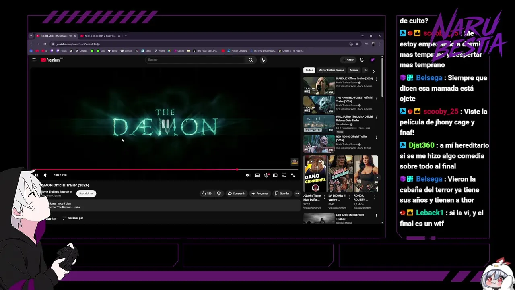This screenshot has width=515, height=290.
Task: Share the video via Compartir
Action: [236, 193]
